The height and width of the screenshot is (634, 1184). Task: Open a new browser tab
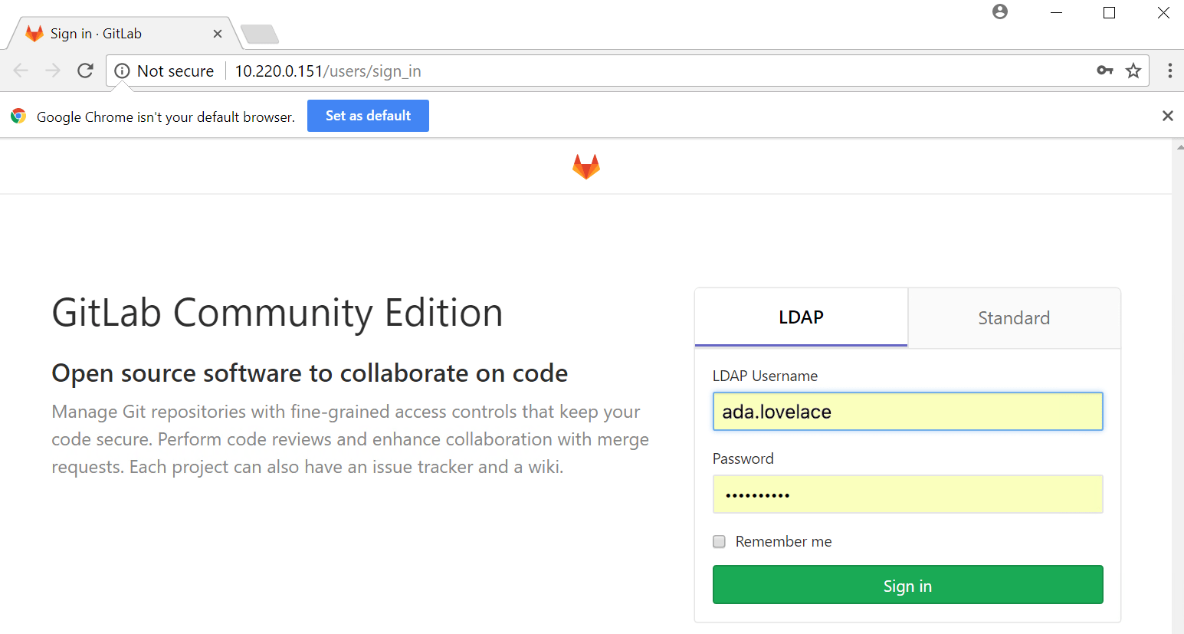coord(260,34)
